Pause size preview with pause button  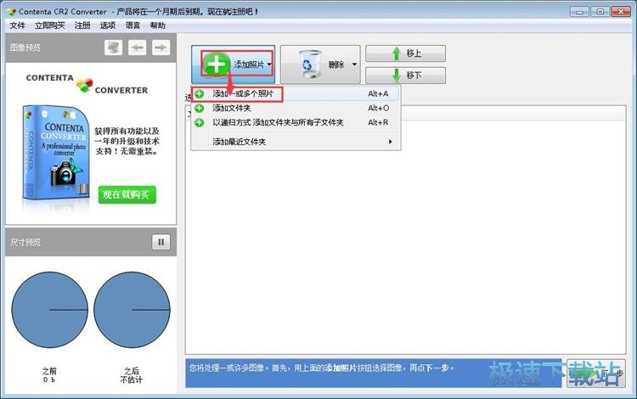pyautogui.click(x=161, y=242)
